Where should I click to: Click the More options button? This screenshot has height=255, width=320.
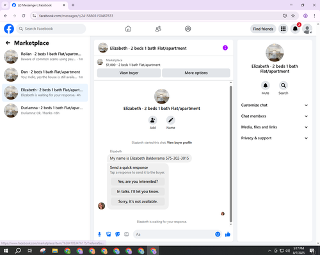point(196,73)
